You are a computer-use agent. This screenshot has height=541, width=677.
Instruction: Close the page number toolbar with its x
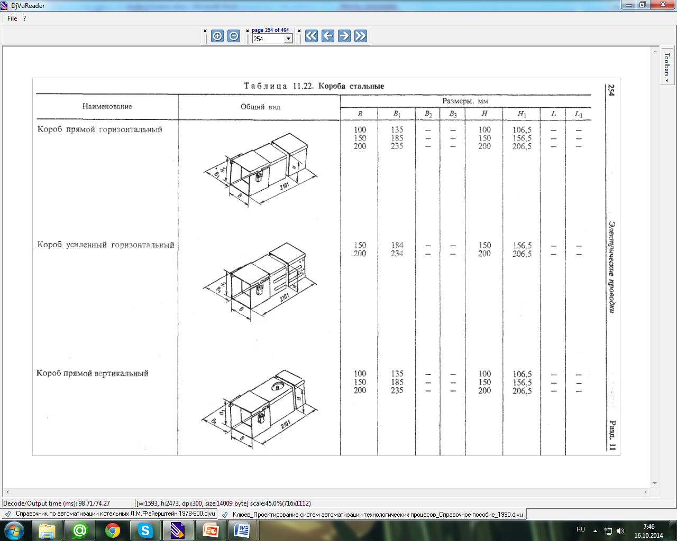pos(247,31)
